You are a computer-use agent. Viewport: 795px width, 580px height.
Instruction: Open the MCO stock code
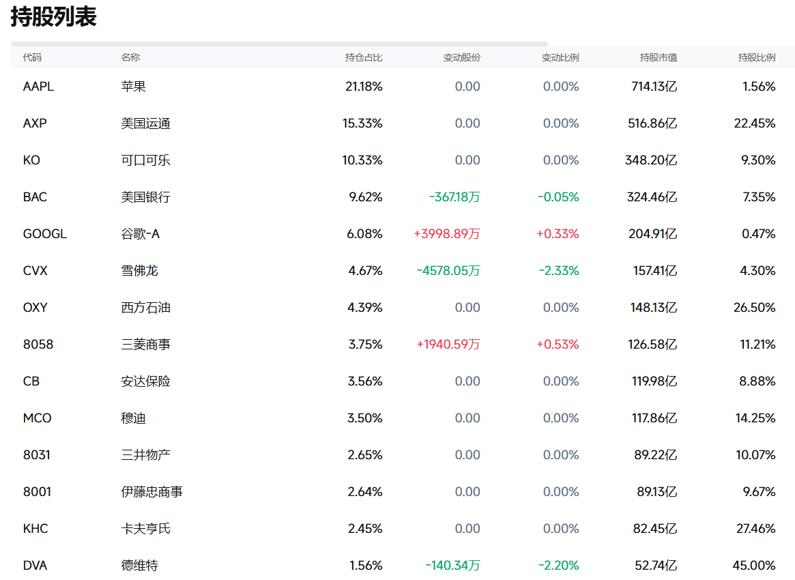pyautogui.click(x=38, y=418)
